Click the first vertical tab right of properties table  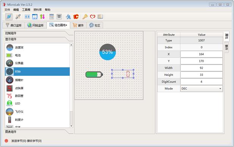pos(227,36)
